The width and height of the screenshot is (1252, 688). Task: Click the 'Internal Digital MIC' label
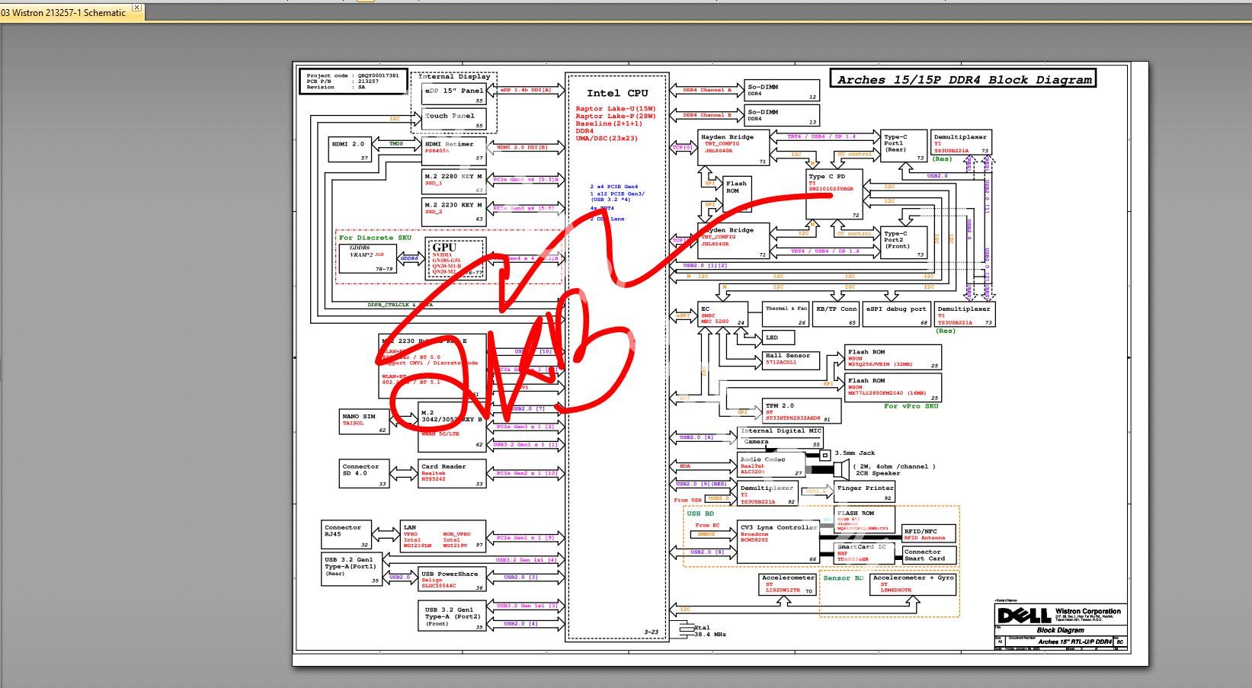[x=781, y=431]
